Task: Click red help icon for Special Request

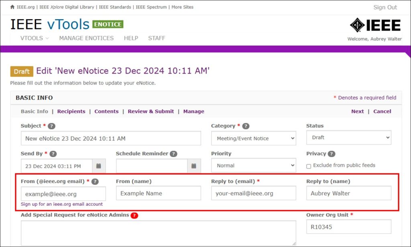Action: pyautogui.click(x=134, y=215)
